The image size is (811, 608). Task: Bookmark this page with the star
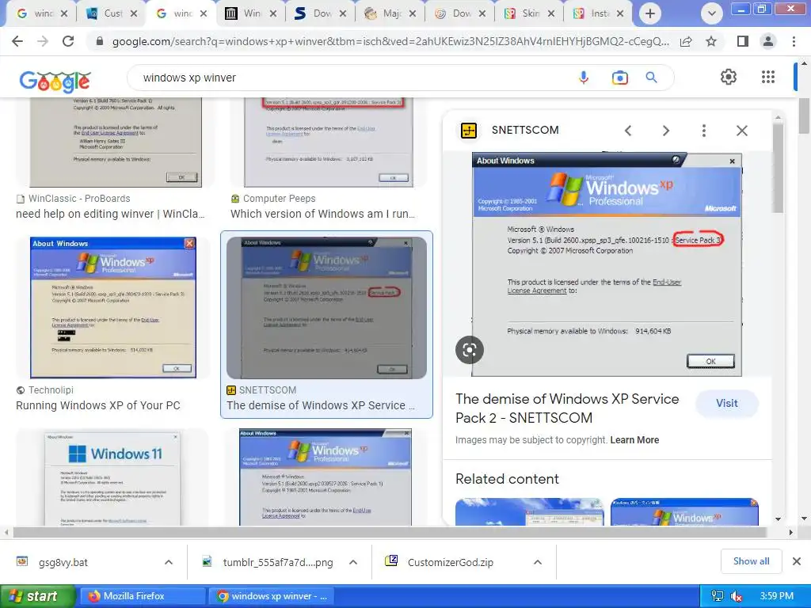711,41
